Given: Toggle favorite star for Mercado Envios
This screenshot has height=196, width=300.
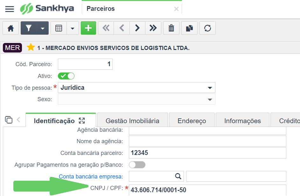Looking at the screenshot, I should [31, 47].
